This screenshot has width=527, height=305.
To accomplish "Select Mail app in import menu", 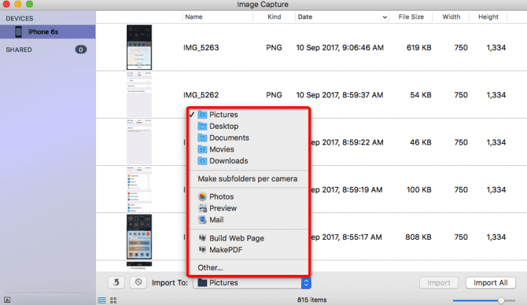I will click(x=217, y=220).
